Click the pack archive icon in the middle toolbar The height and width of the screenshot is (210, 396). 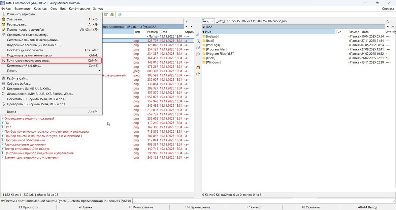coord(198,67)
